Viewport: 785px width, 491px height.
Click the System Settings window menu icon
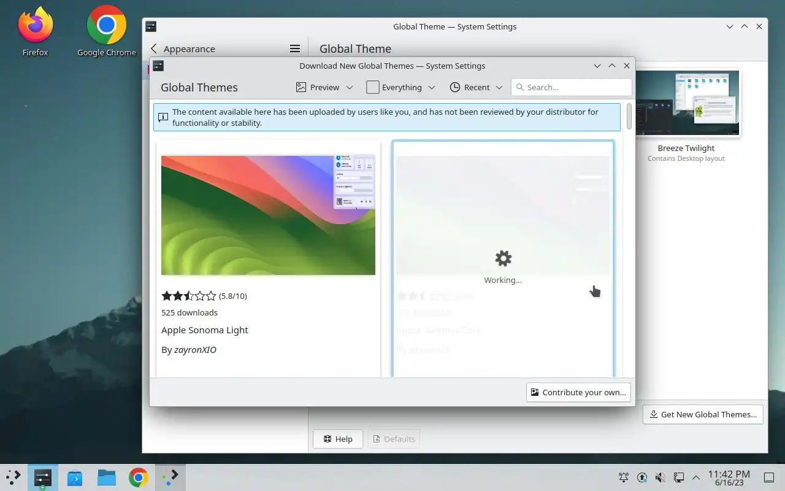click(x=151, y=26)
